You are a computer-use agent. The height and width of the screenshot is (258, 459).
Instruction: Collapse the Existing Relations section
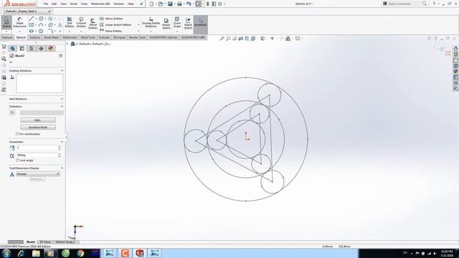(62, 71)
